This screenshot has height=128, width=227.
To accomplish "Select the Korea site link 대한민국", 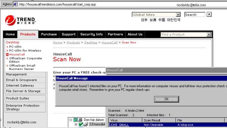I will pyautogui.click(x=173, y=20).
